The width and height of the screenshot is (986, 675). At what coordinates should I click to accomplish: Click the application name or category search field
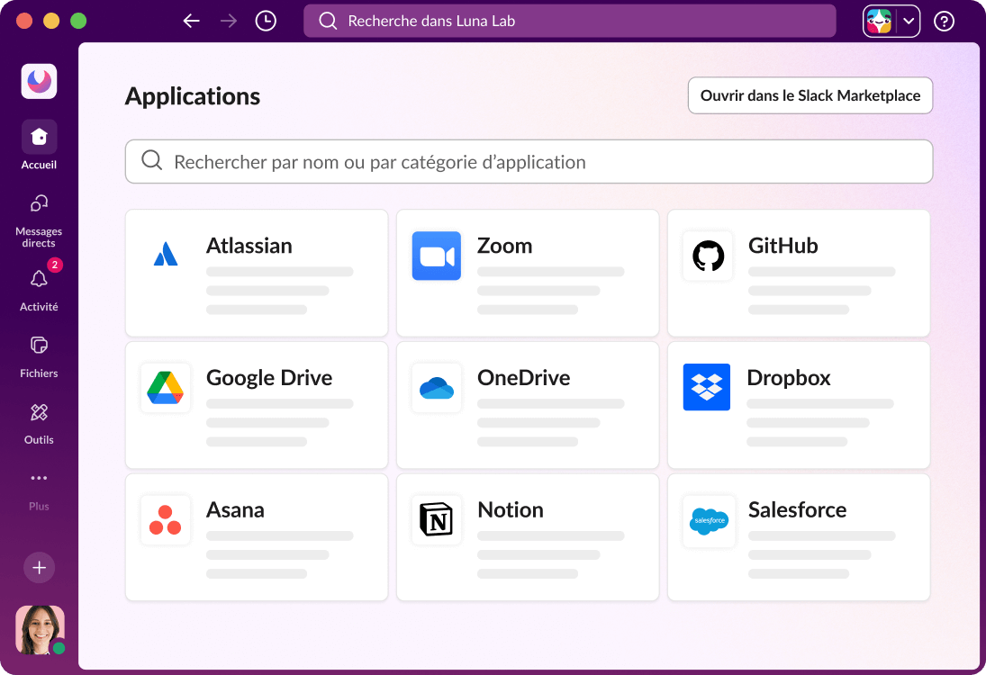529,162
